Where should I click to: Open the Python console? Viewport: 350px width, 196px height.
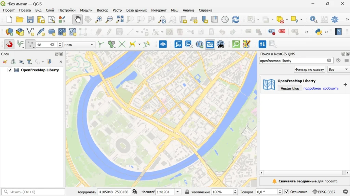(x=319, y=32)
